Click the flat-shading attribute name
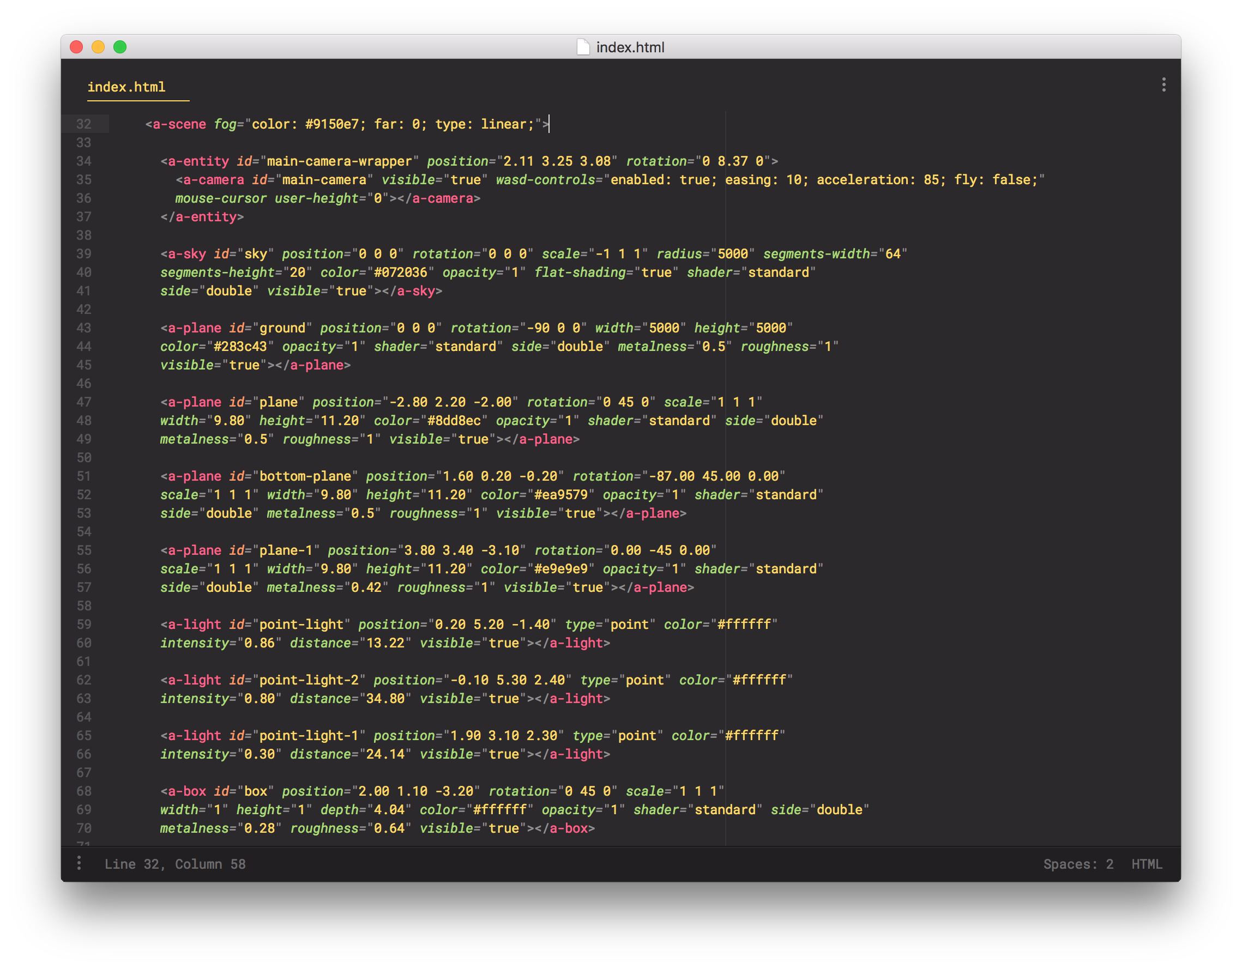The image size is (1242, 969). pyautogui.click(x=580, y=272)
